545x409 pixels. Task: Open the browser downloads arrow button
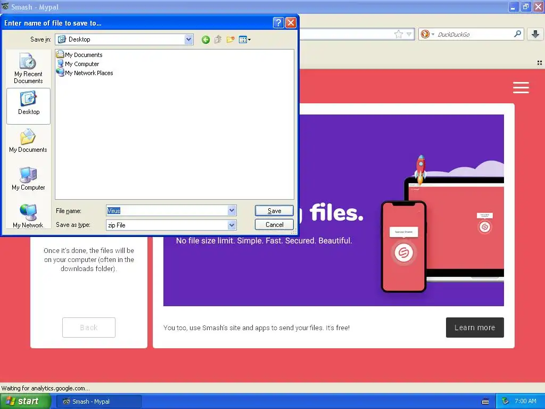(535, 34)
